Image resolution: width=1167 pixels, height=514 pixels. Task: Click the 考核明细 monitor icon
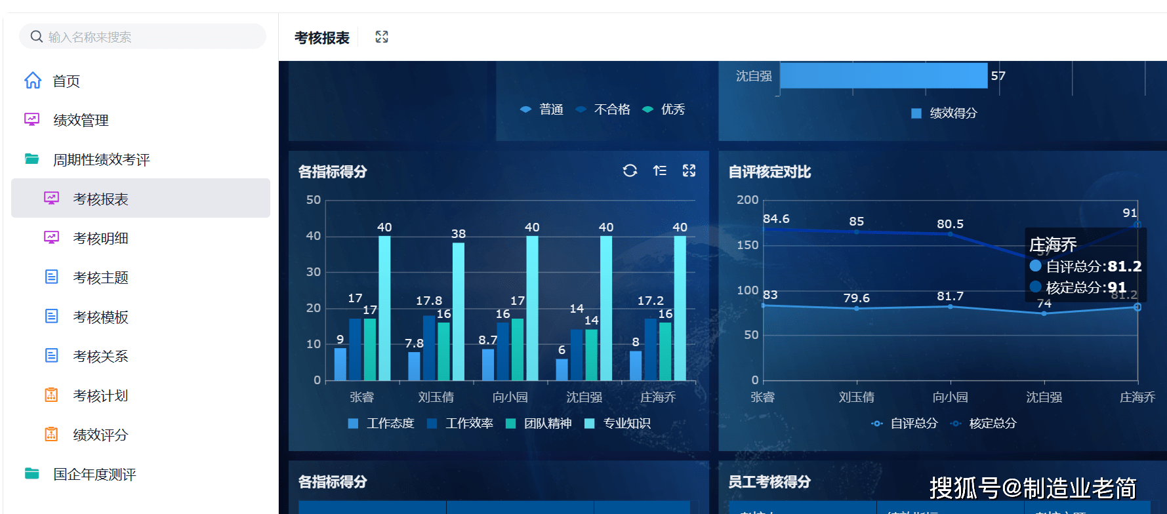[x=51, y=237]
